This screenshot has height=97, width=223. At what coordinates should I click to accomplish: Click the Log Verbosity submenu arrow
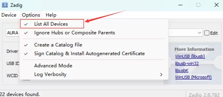(x=161, y=74)
